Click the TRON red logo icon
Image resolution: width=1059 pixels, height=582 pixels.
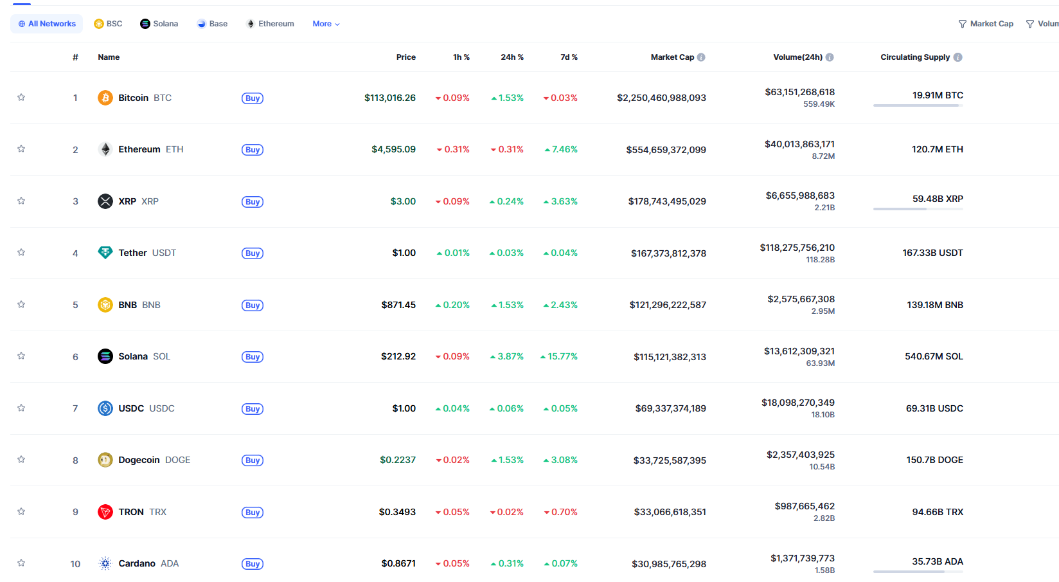(x=105, y=512)
